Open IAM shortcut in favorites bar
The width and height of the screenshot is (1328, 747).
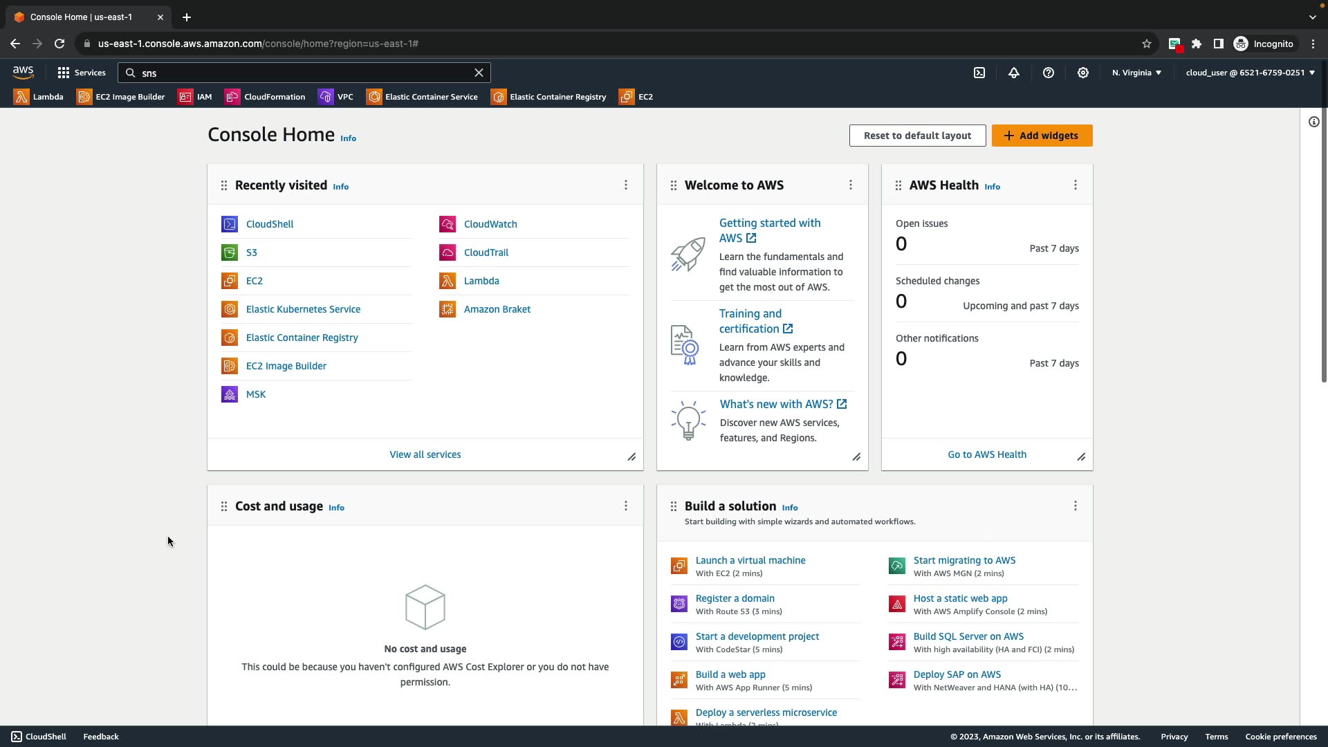click(195, 97)
